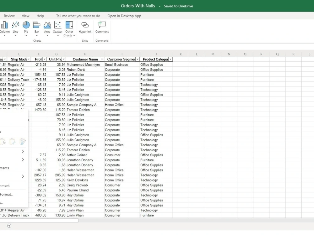Screen dimensions: 314x235
Task: Select the cell Pauline Chand
Action: [85, 190]
